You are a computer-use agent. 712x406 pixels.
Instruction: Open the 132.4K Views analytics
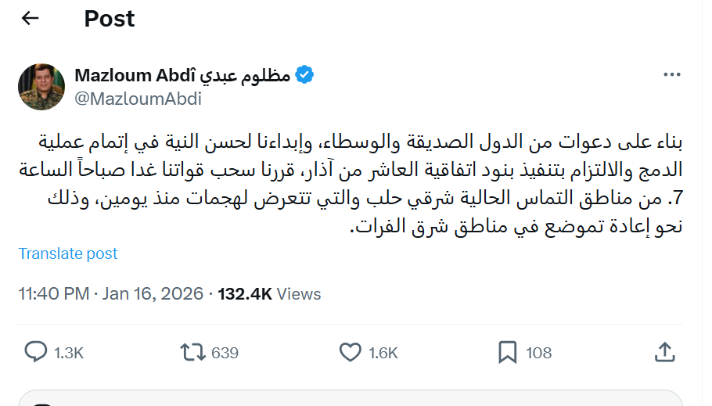click(269, 294)
